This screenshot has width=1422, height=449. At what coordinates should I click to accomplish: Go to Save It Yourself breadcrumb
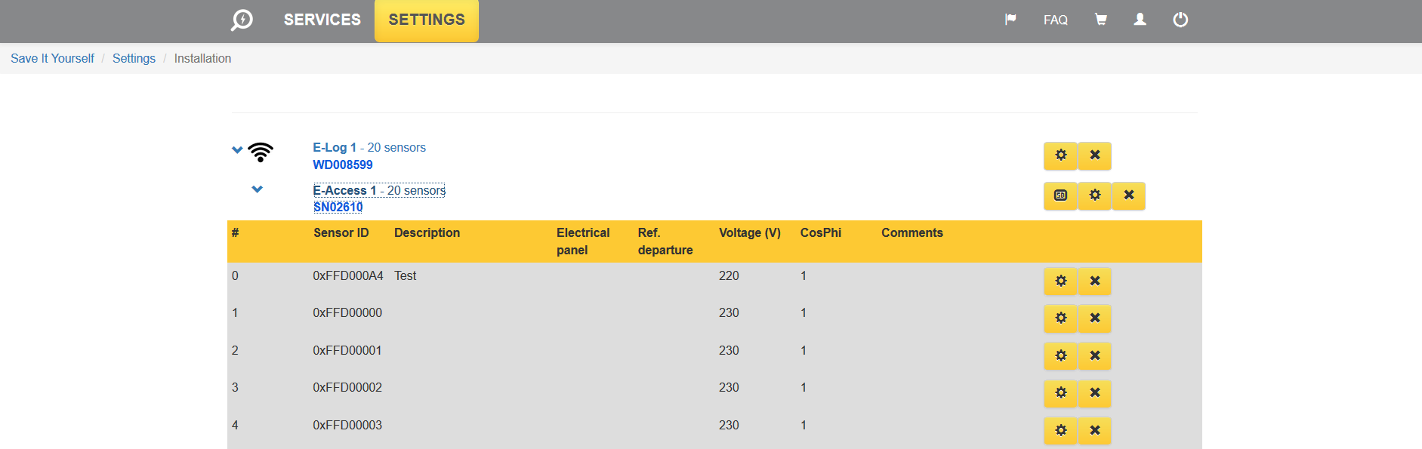tap(52, 58)
